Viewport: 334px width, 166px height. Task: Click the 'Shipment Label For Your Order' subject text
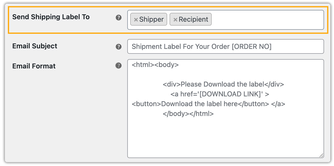181,47
